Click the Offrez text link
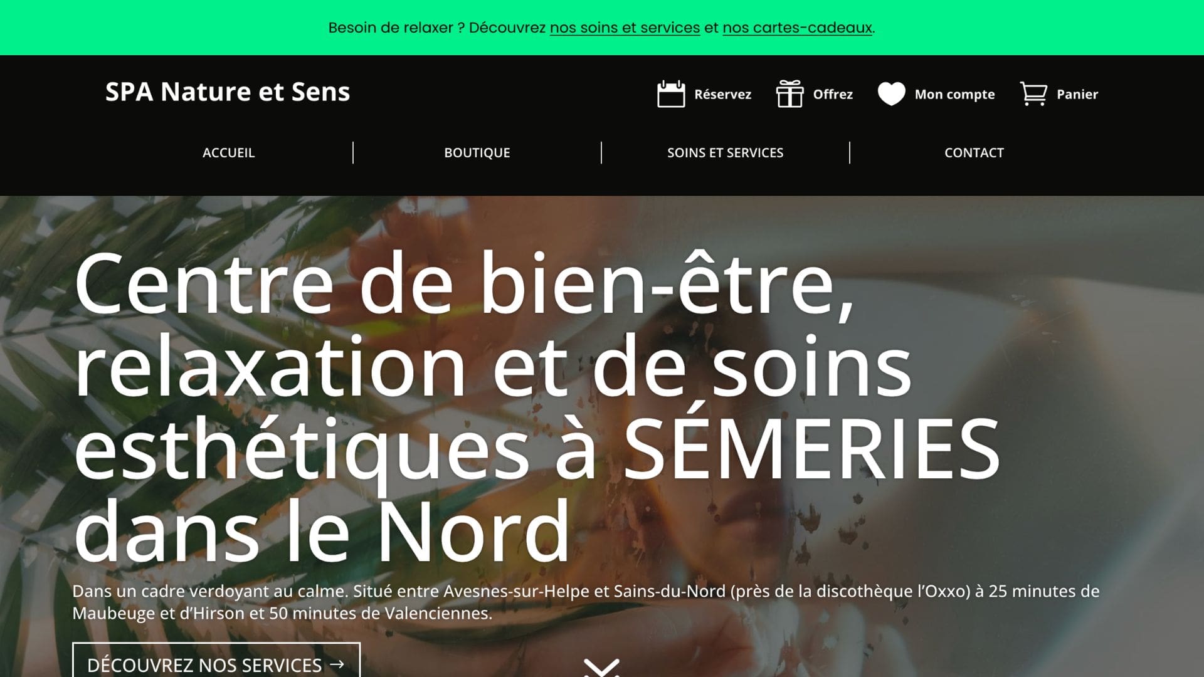This screenshot has height=677, width=1204. pos(833,94)
